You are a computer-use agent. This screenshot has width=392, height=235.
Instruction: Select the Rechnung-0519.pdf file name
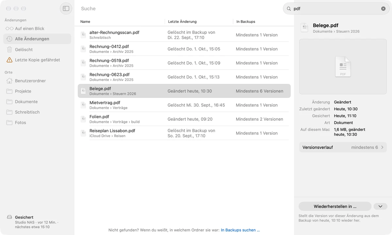point(109,60)
